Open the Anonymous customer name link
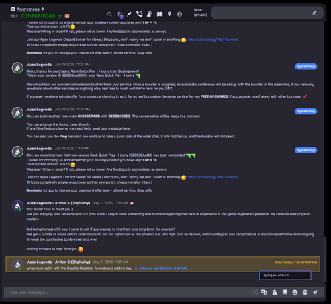 pyautogui.click(x=28, y=9)
